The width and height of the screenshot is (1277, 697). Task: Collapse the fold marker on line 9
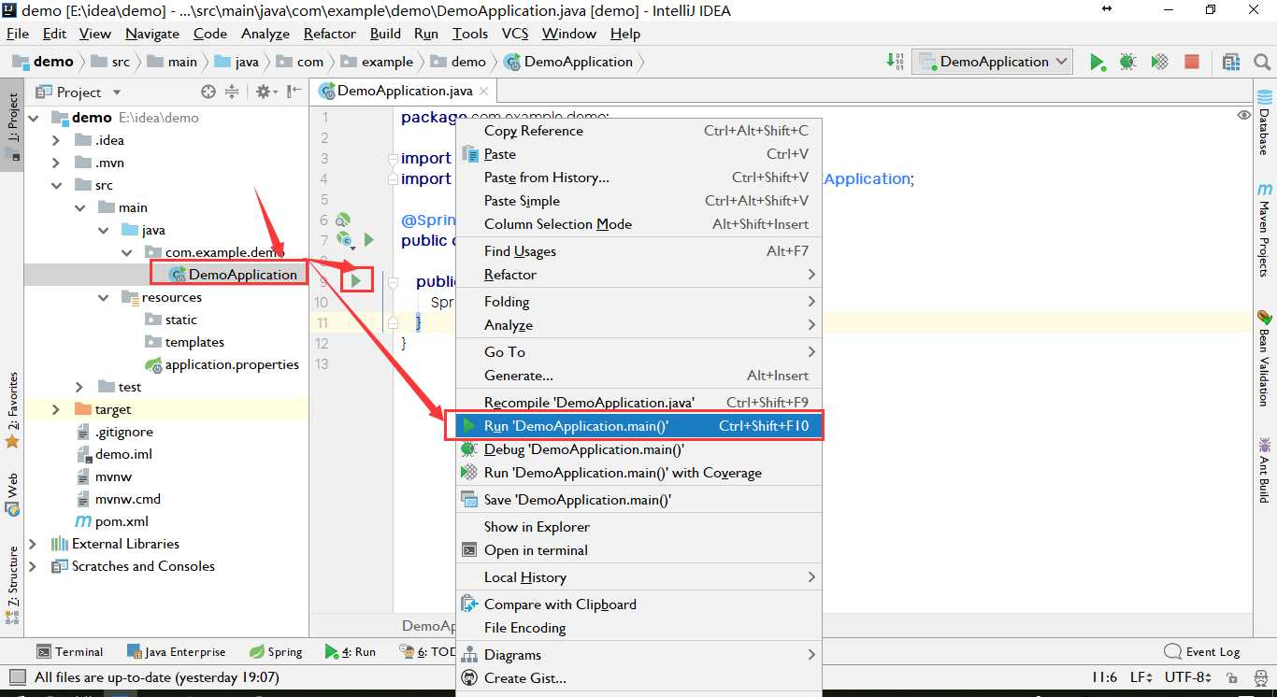click(394, 281)
